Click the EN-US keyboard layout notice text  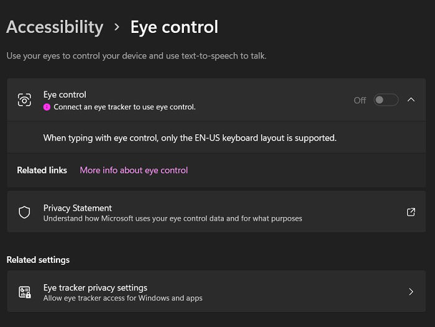click(190, 138)
